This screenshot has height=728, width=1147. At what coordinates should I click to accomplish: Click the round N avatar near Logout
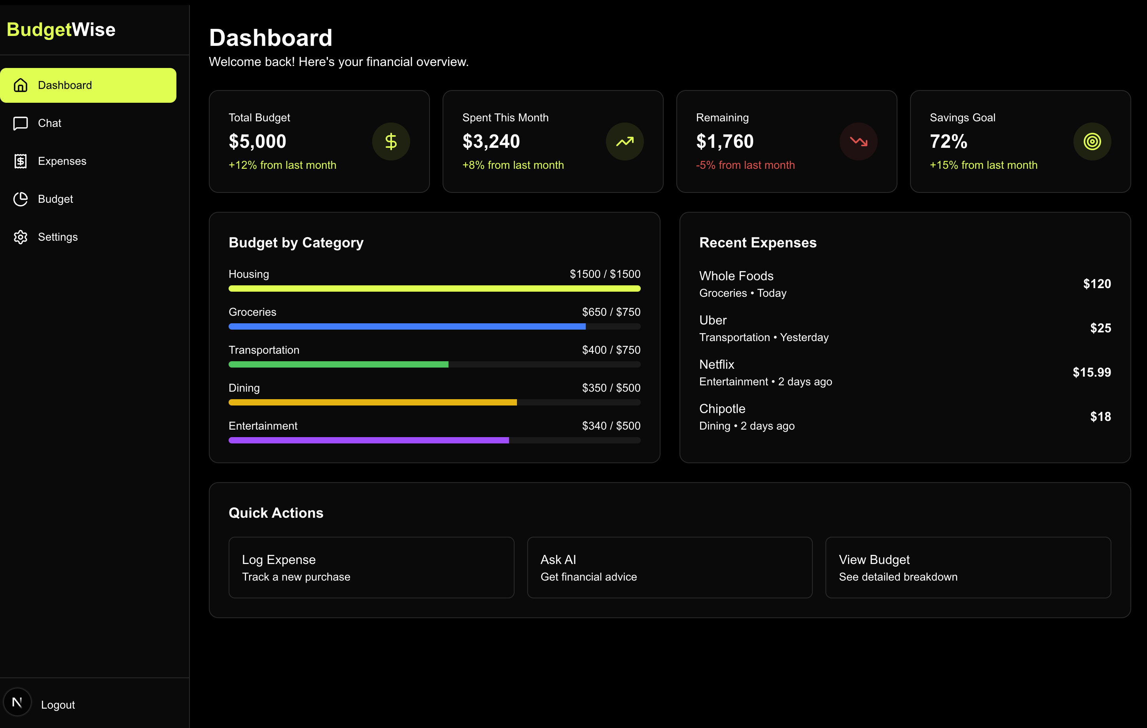pyautogui.click(x=17, y=702)
